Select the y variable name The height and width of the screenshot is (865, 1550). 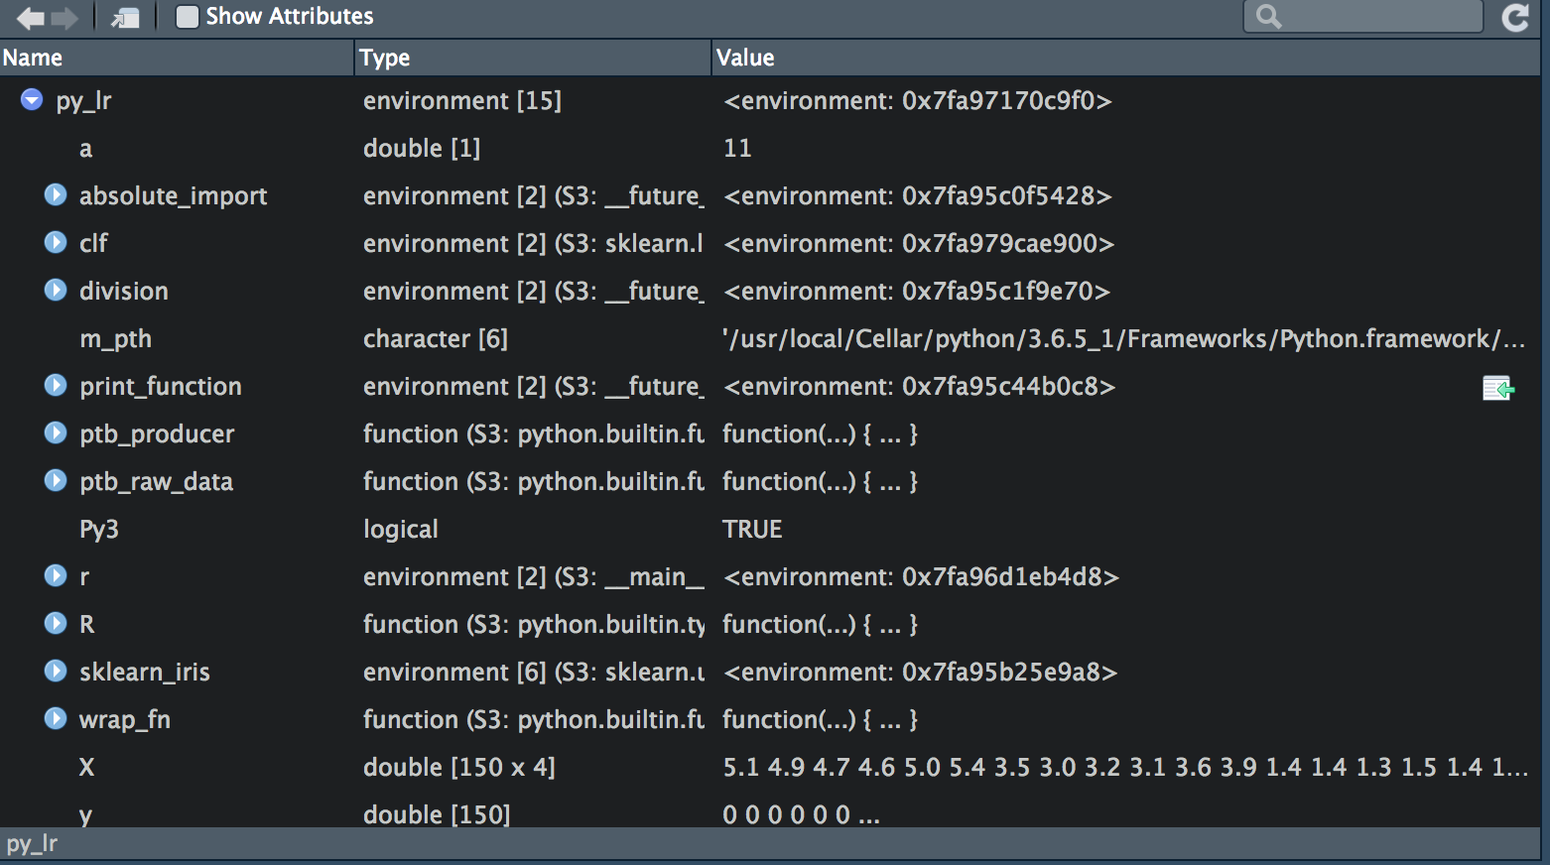pyautogui.click(x=86, y=815)
